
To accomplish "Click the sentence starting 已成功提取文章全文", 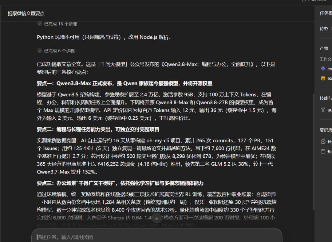I will click(156, 68).
